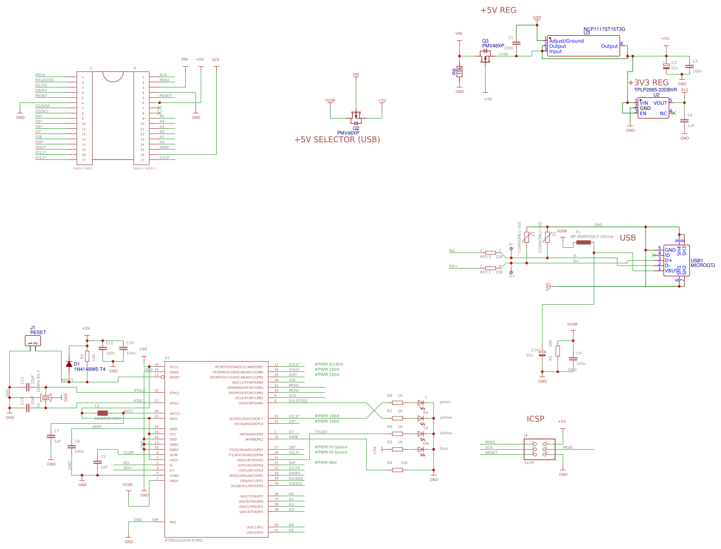Image resolution: width=721 pixels, height=549 pixels.
Task: Select the "MICROQTJ" connector label
Action: coord(703,265)
